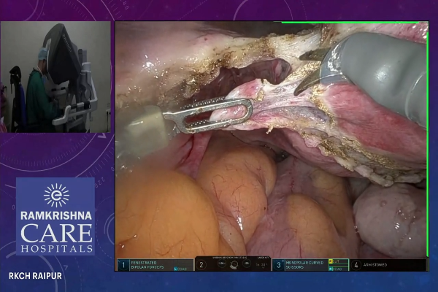The width and height of the screenshot is (438, 292).
Task: Click the Cut energy indicator on arm 3
Action: pyautogui.click(x=338, y=261)
